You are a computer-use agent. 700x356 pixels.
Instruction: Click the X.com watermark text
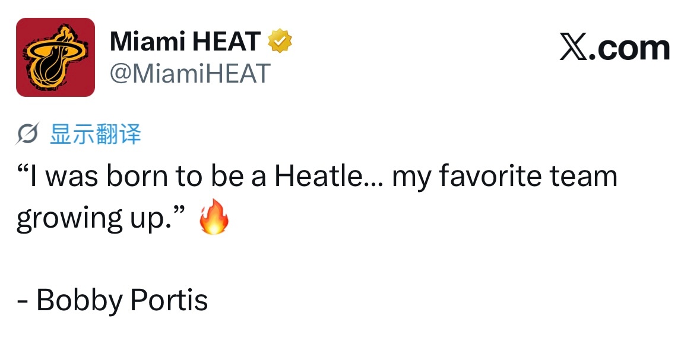click(x=615, y=47)
